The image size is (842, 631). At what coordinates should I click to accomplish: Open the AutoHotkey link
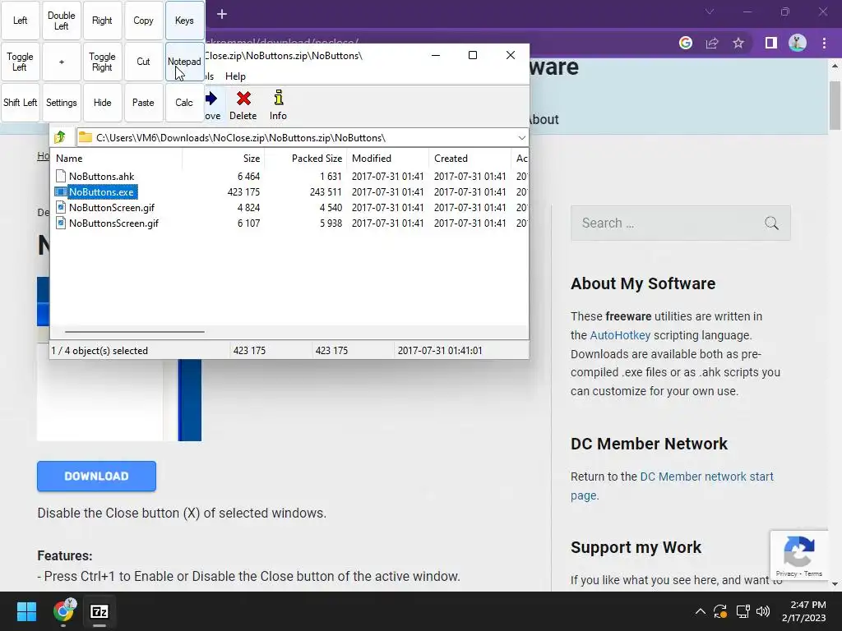tap(620, 335)
